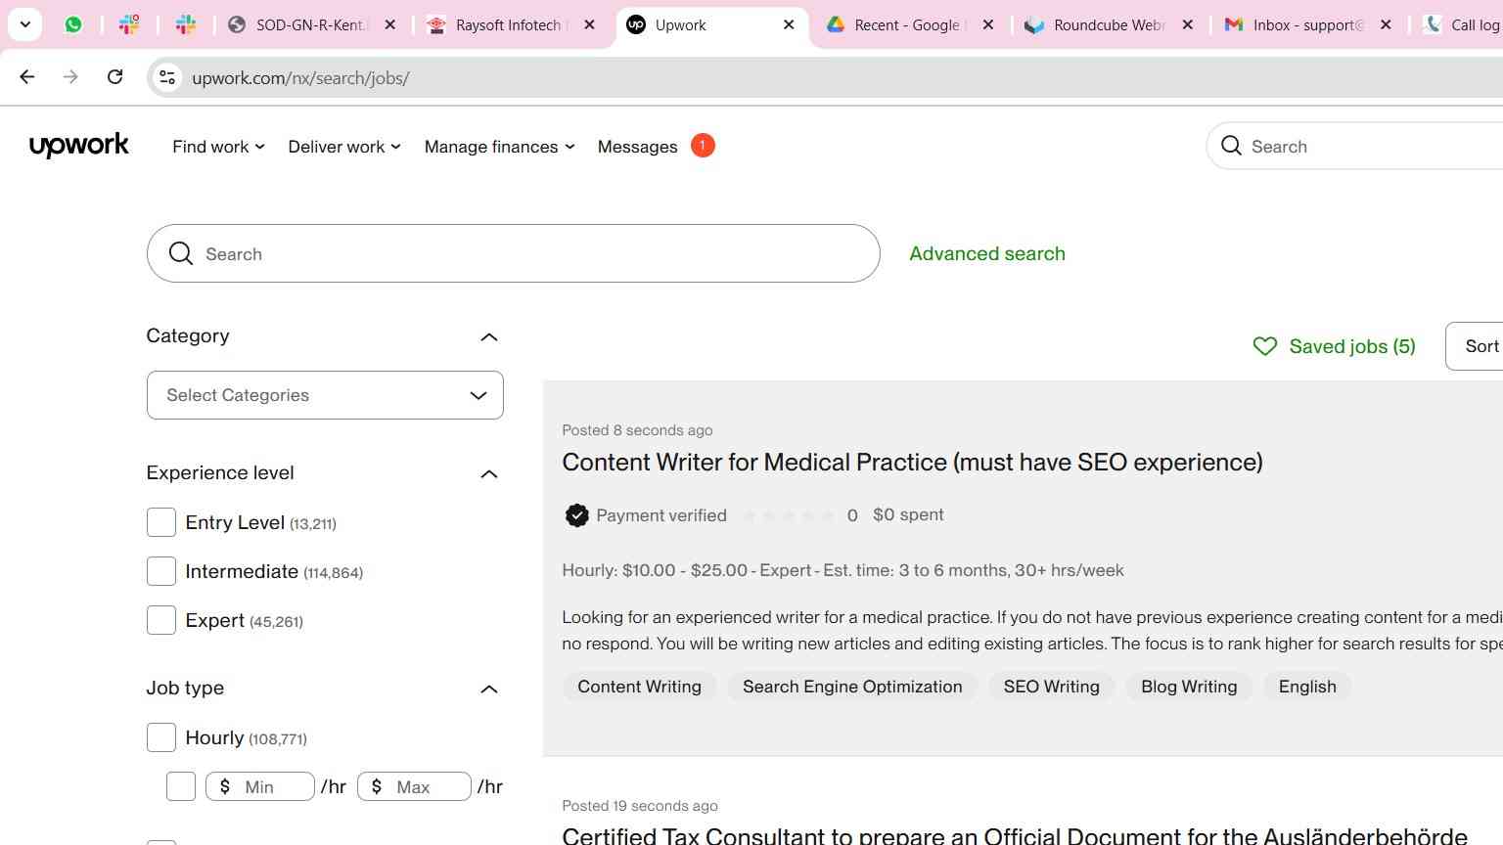Open the second Slack pinned tab
1503x845 pixels.
point(186,25)
